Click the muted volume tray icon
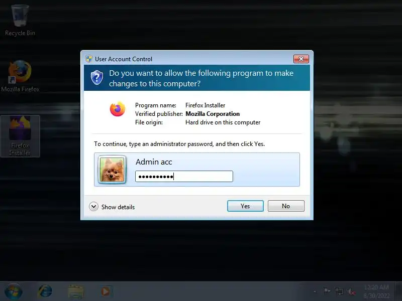402x301 pixels. click(x=351, y=291)
